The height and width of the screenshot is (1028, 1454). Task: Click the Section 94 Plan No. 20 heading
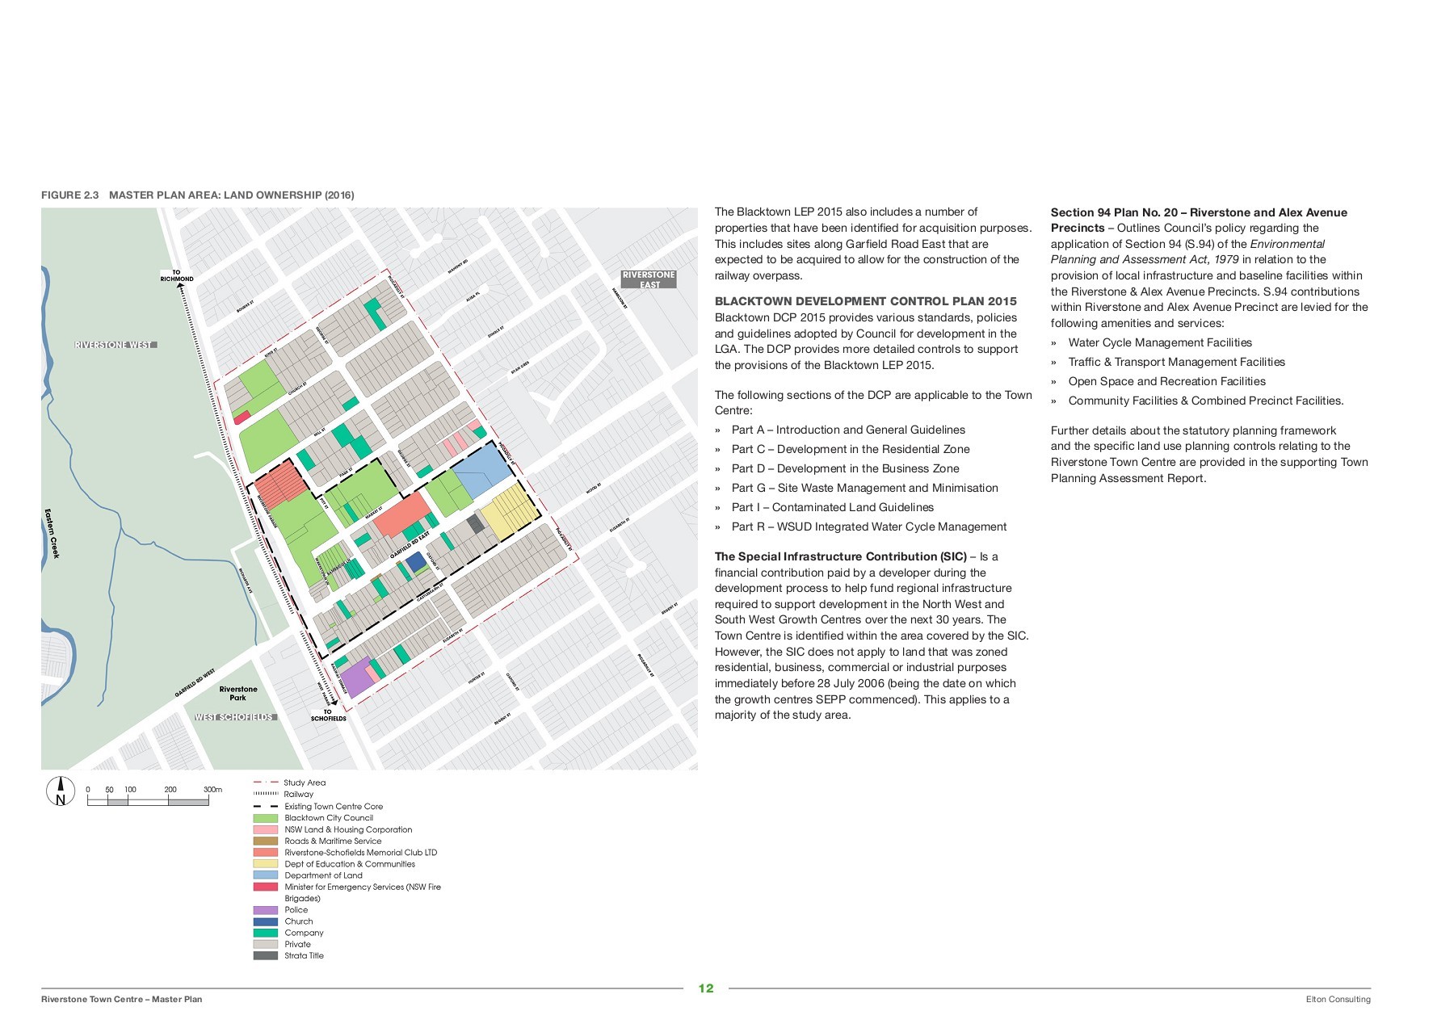[x=1199, y=212]
